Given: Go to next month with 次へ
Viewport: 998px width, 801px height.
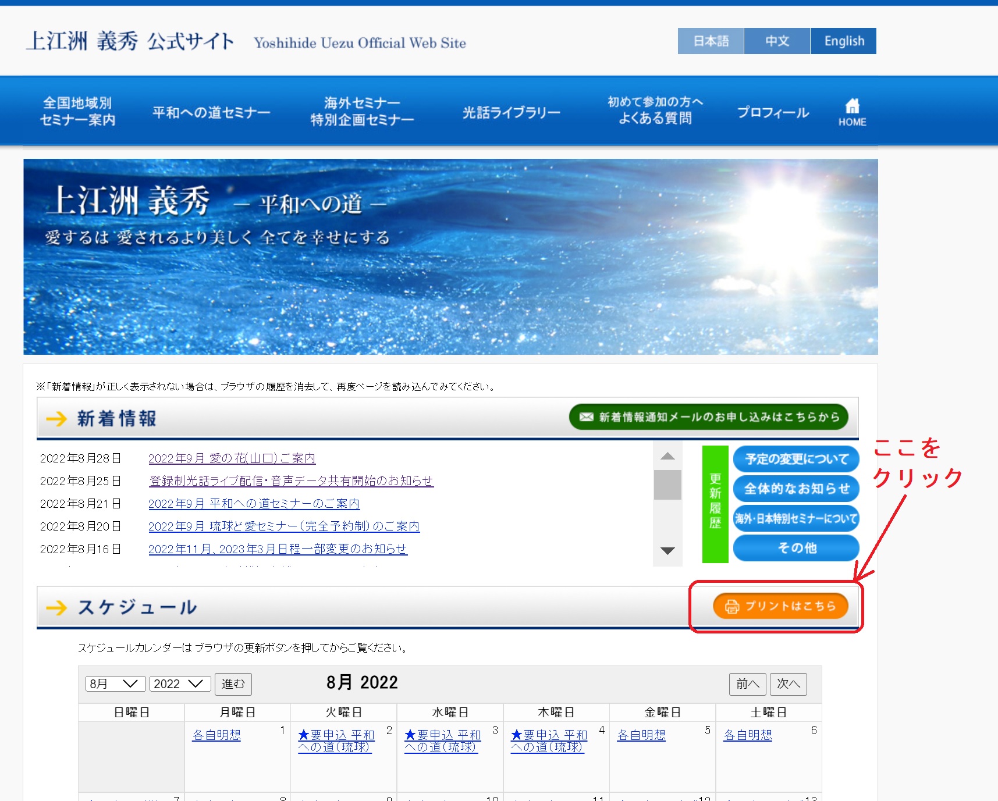Looking at the screenshot, I should [x=788, y=683].
